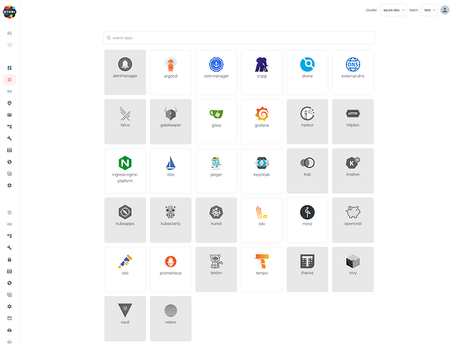Open the padlock secrets icon in sidebar
458x345 pixels.
[9, 259]
